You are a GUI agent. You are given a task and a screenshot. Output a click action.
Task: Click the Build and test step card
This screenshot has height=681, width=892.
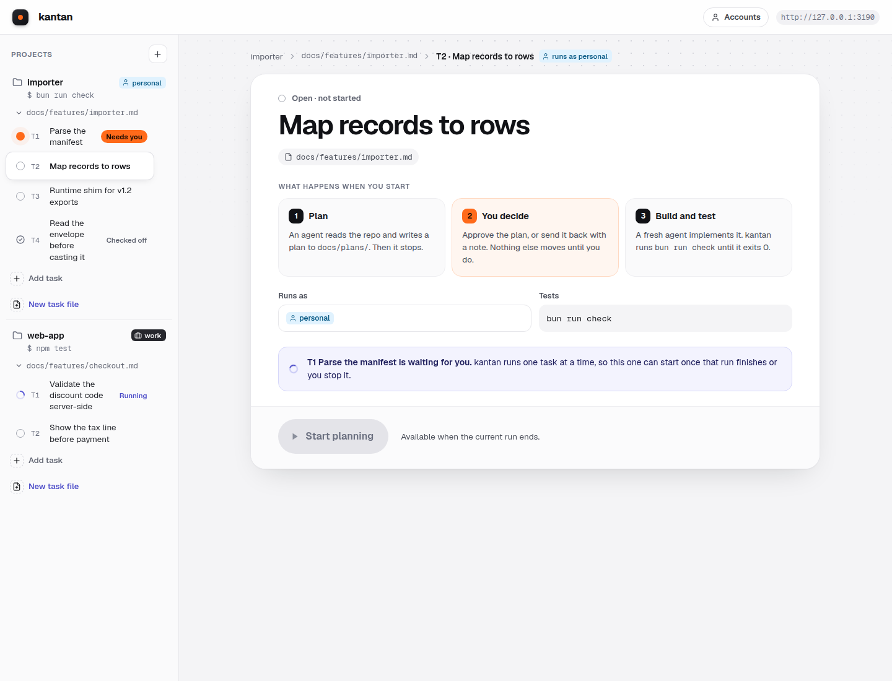coord(709,237)
